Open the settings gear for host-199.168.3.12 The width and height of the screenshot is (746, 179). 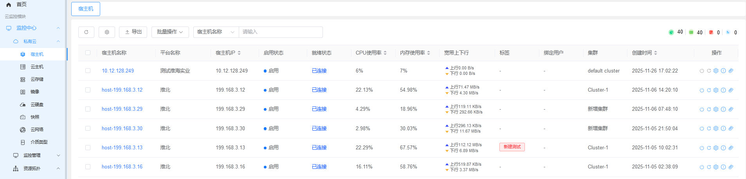point(716,90)
